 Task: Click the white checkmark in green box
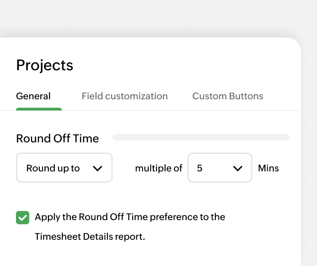23,217
